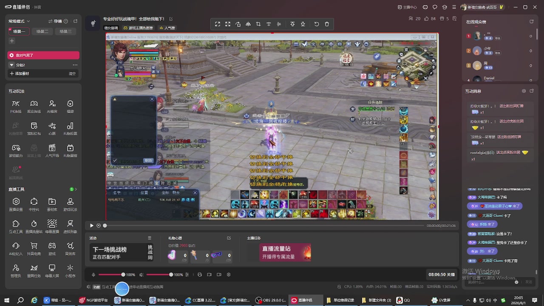The image size is (544, 306).
Task: Toggle the record circle button beside play
Action: (99, 226)
